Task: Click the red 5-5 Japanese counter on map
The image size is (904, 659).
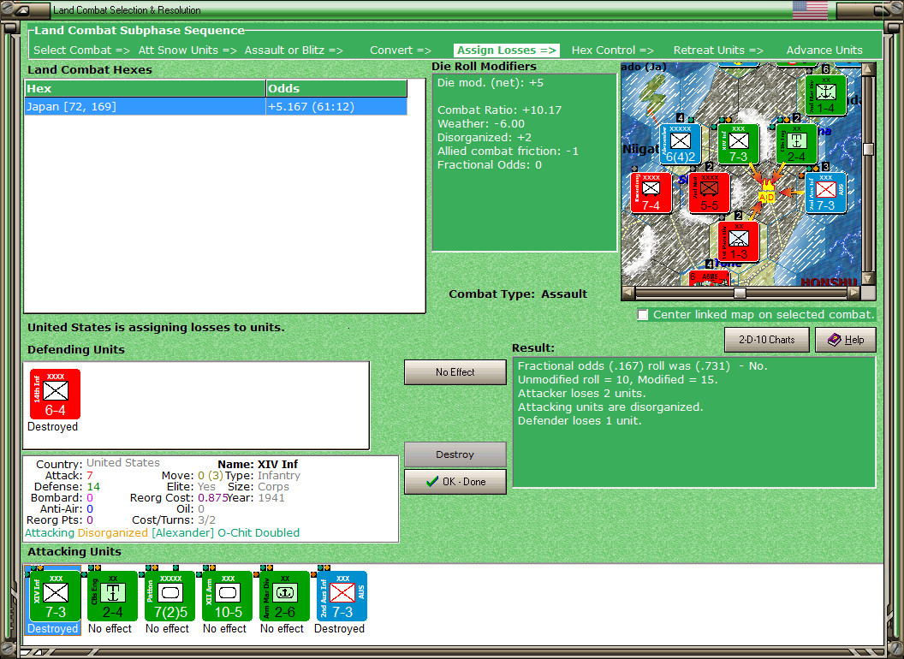Action: pos(709,193)
